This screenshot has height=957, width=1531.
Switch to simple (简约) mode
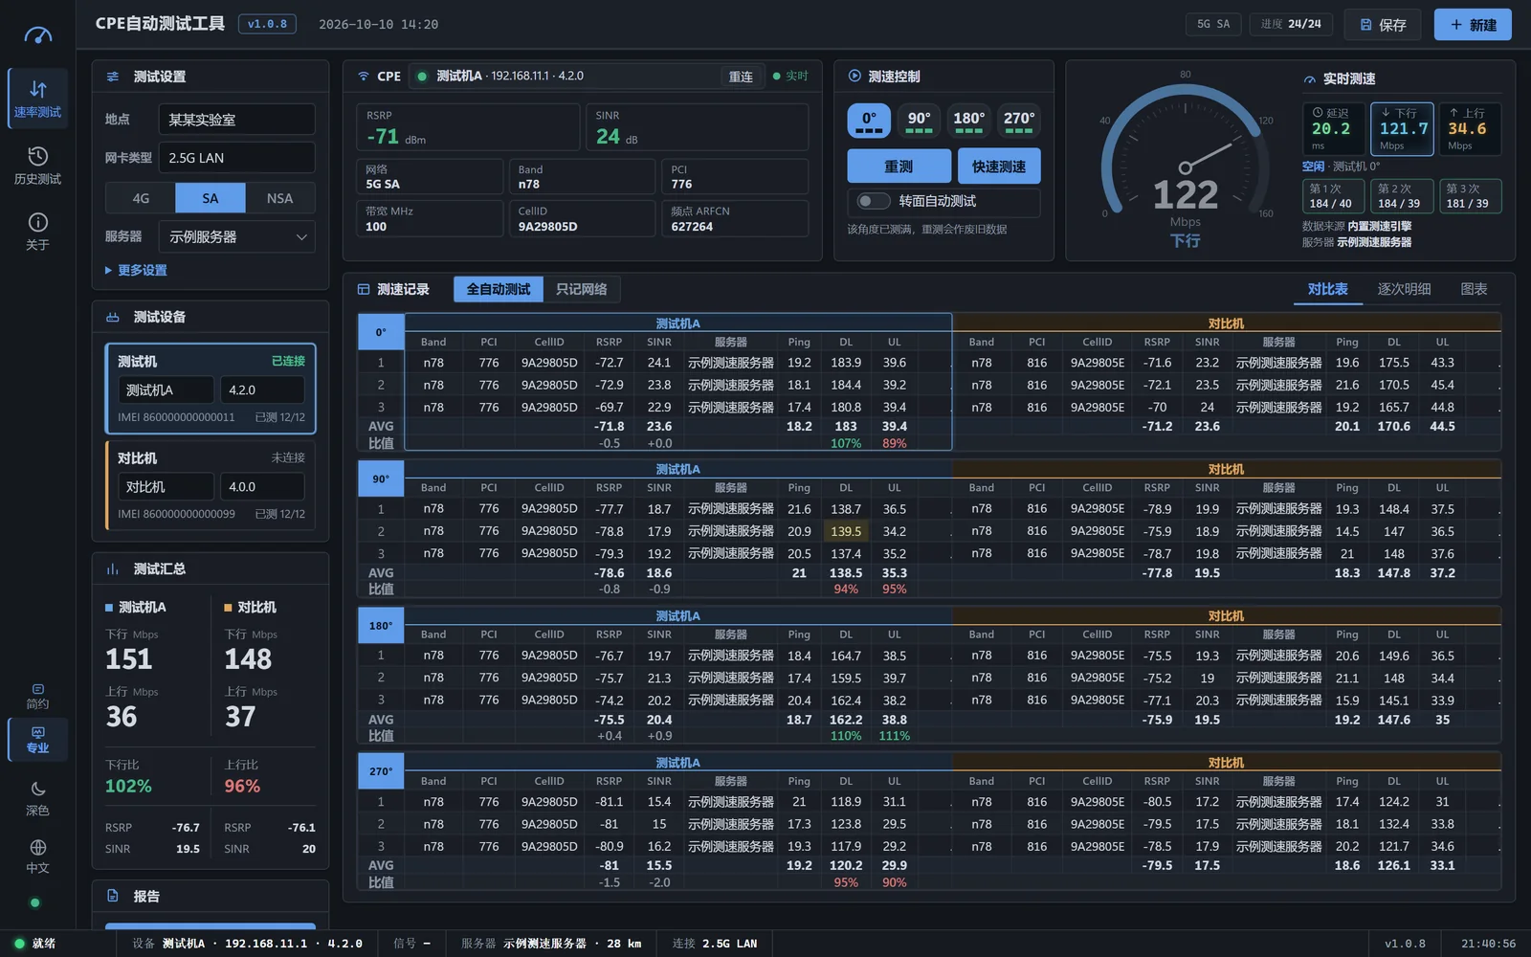point(37,696)
